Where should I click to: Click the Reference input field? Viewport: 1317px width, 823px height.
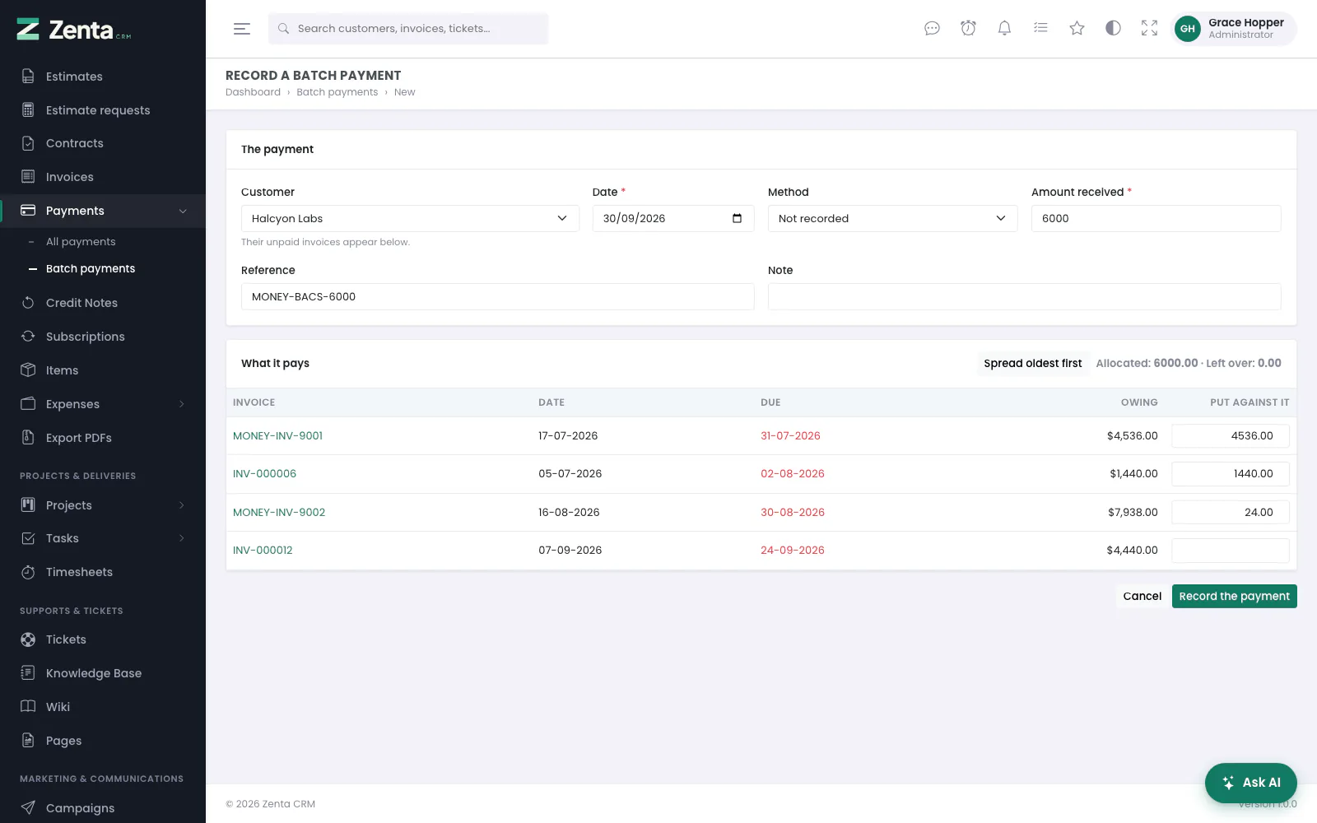(497, 297)
